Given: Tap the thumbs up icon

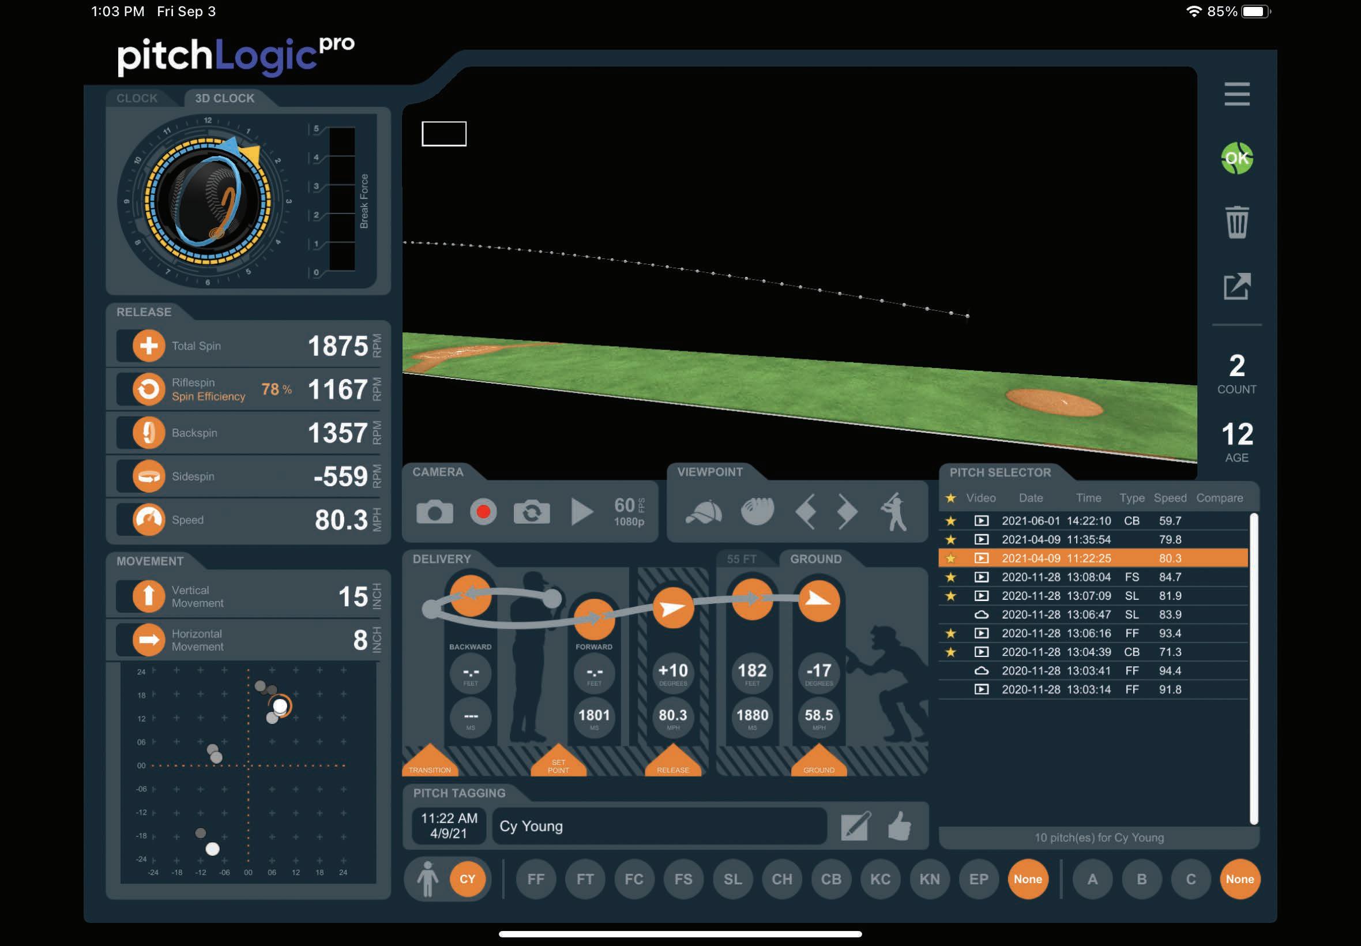Looking at the screenshot, I should 900,825.
